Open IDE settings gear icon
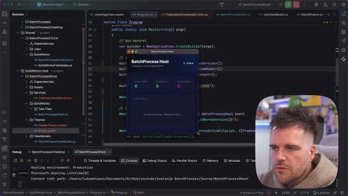This screenshot has height=196, width=348. (x=343, y=4)
